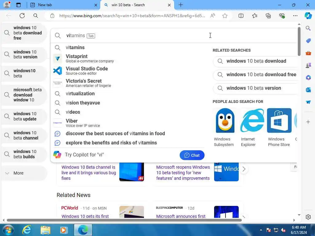This screenshot has height=236, width=315.
Task: Click the URL address bar
Action: [x=132, y=16]
